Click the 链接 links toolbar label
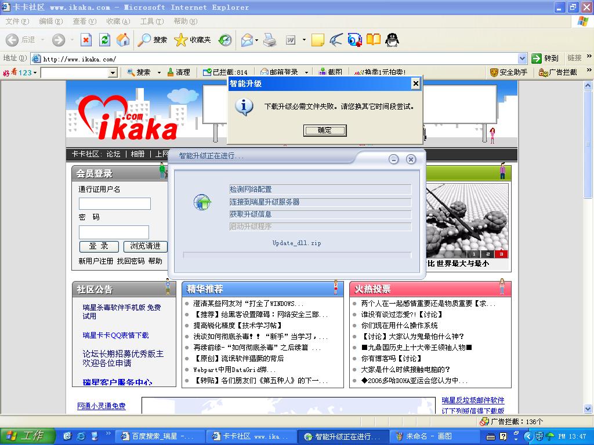Image resolution: width=594 pixels, height=445 pixels. 574,58
